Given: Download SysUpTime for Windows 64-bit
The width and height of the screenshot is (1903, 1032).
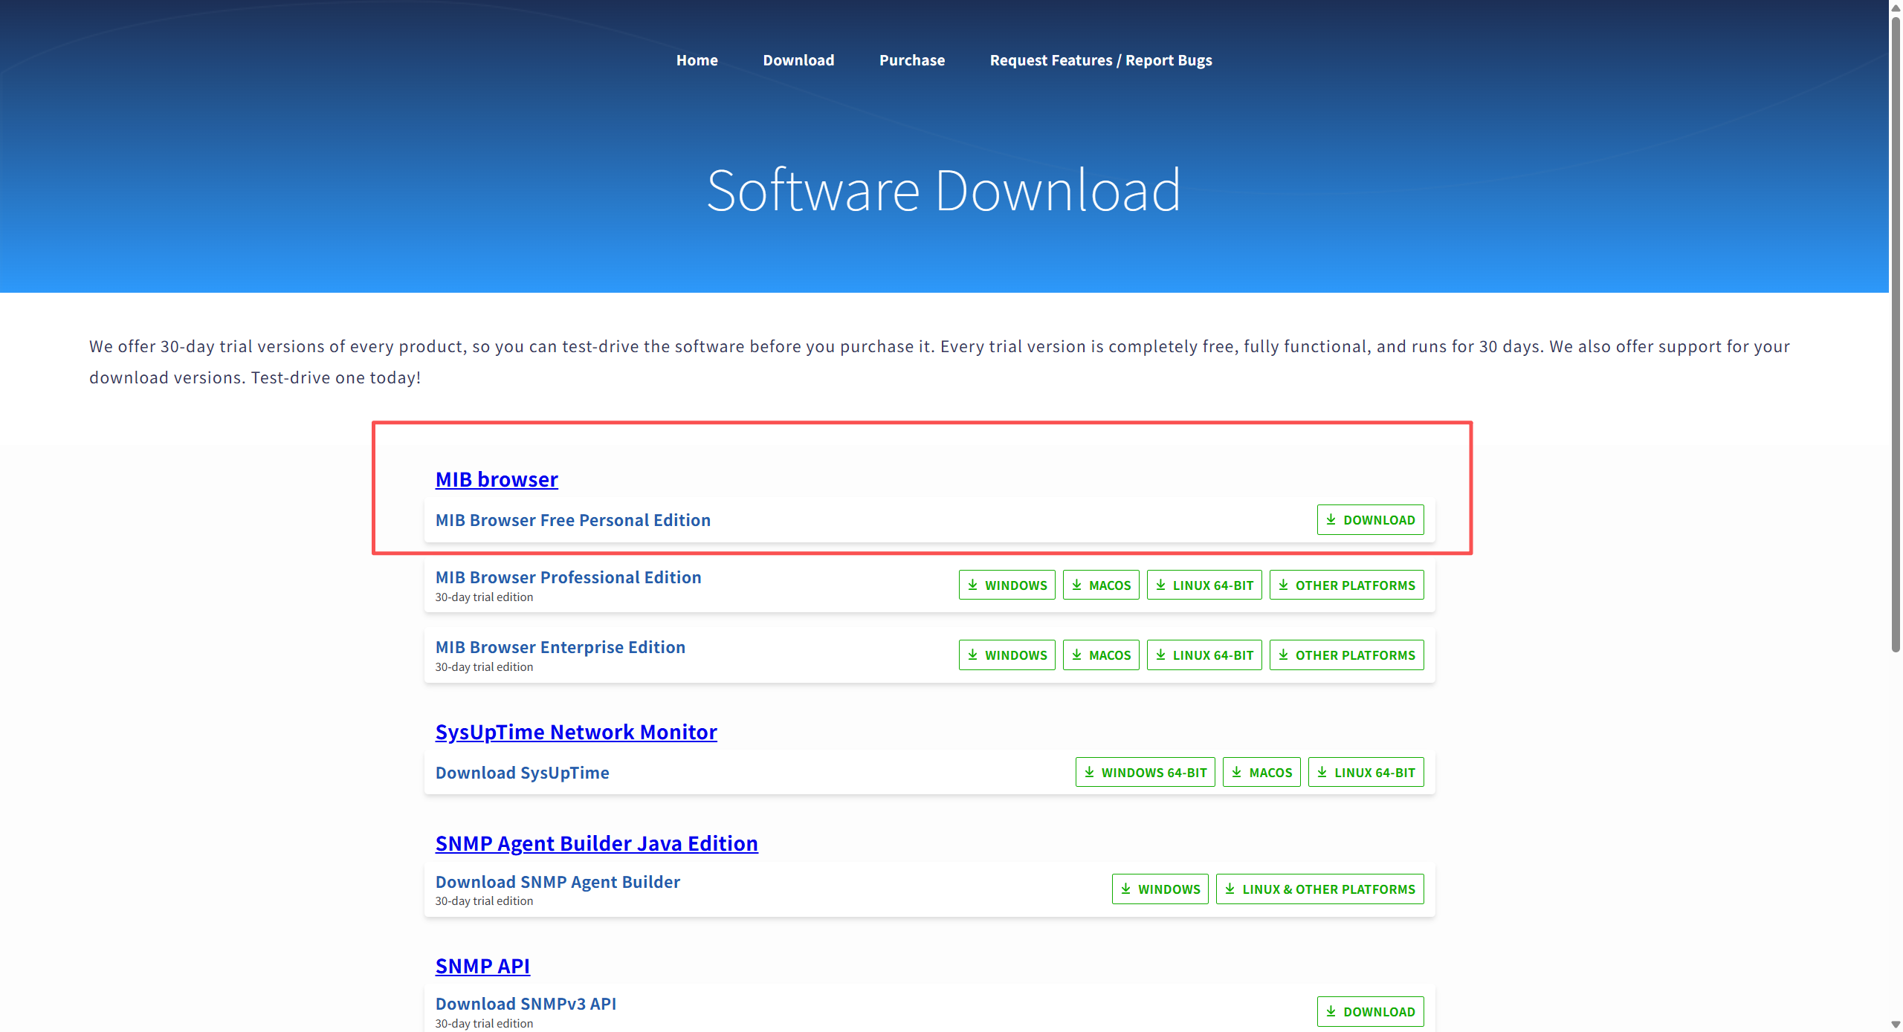Looking at the screenshot, I should pyautogui.click(x=1145, y=773).
